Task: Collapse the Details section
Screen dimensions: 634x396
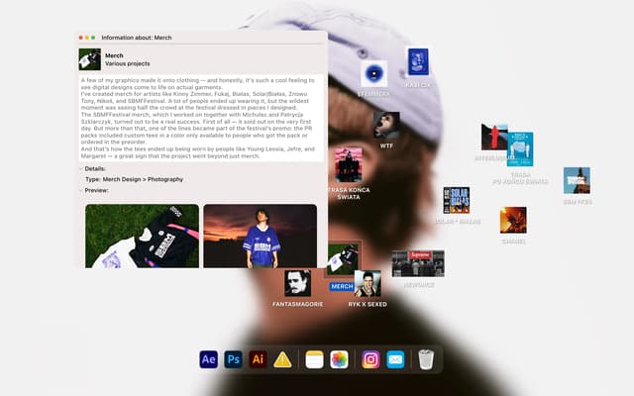Action: pos(81,168)
